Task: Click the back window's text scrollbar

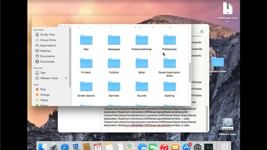Action: click(x=207, y=118)
